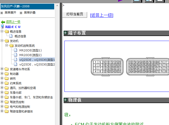Screen dimensions: 169x125
Task: Click the 菜单展开 label
Action: (10, 13)
